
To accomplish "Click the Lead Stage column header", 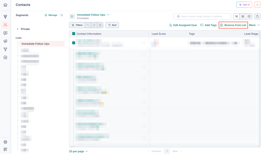I will [251, 34].
